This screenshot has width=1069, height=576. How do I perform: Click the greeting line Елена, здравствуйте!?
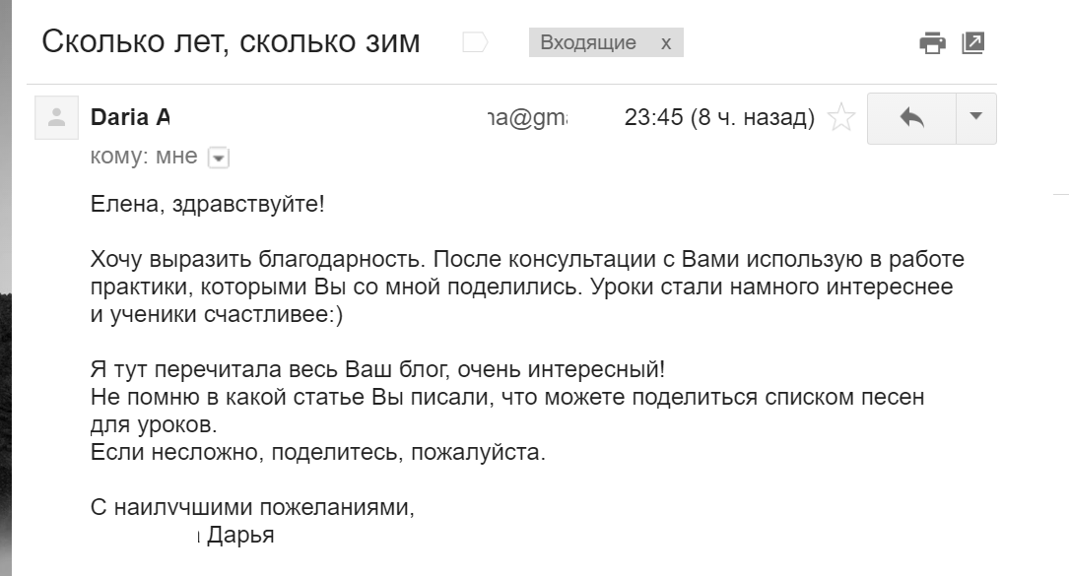point(207,204)
